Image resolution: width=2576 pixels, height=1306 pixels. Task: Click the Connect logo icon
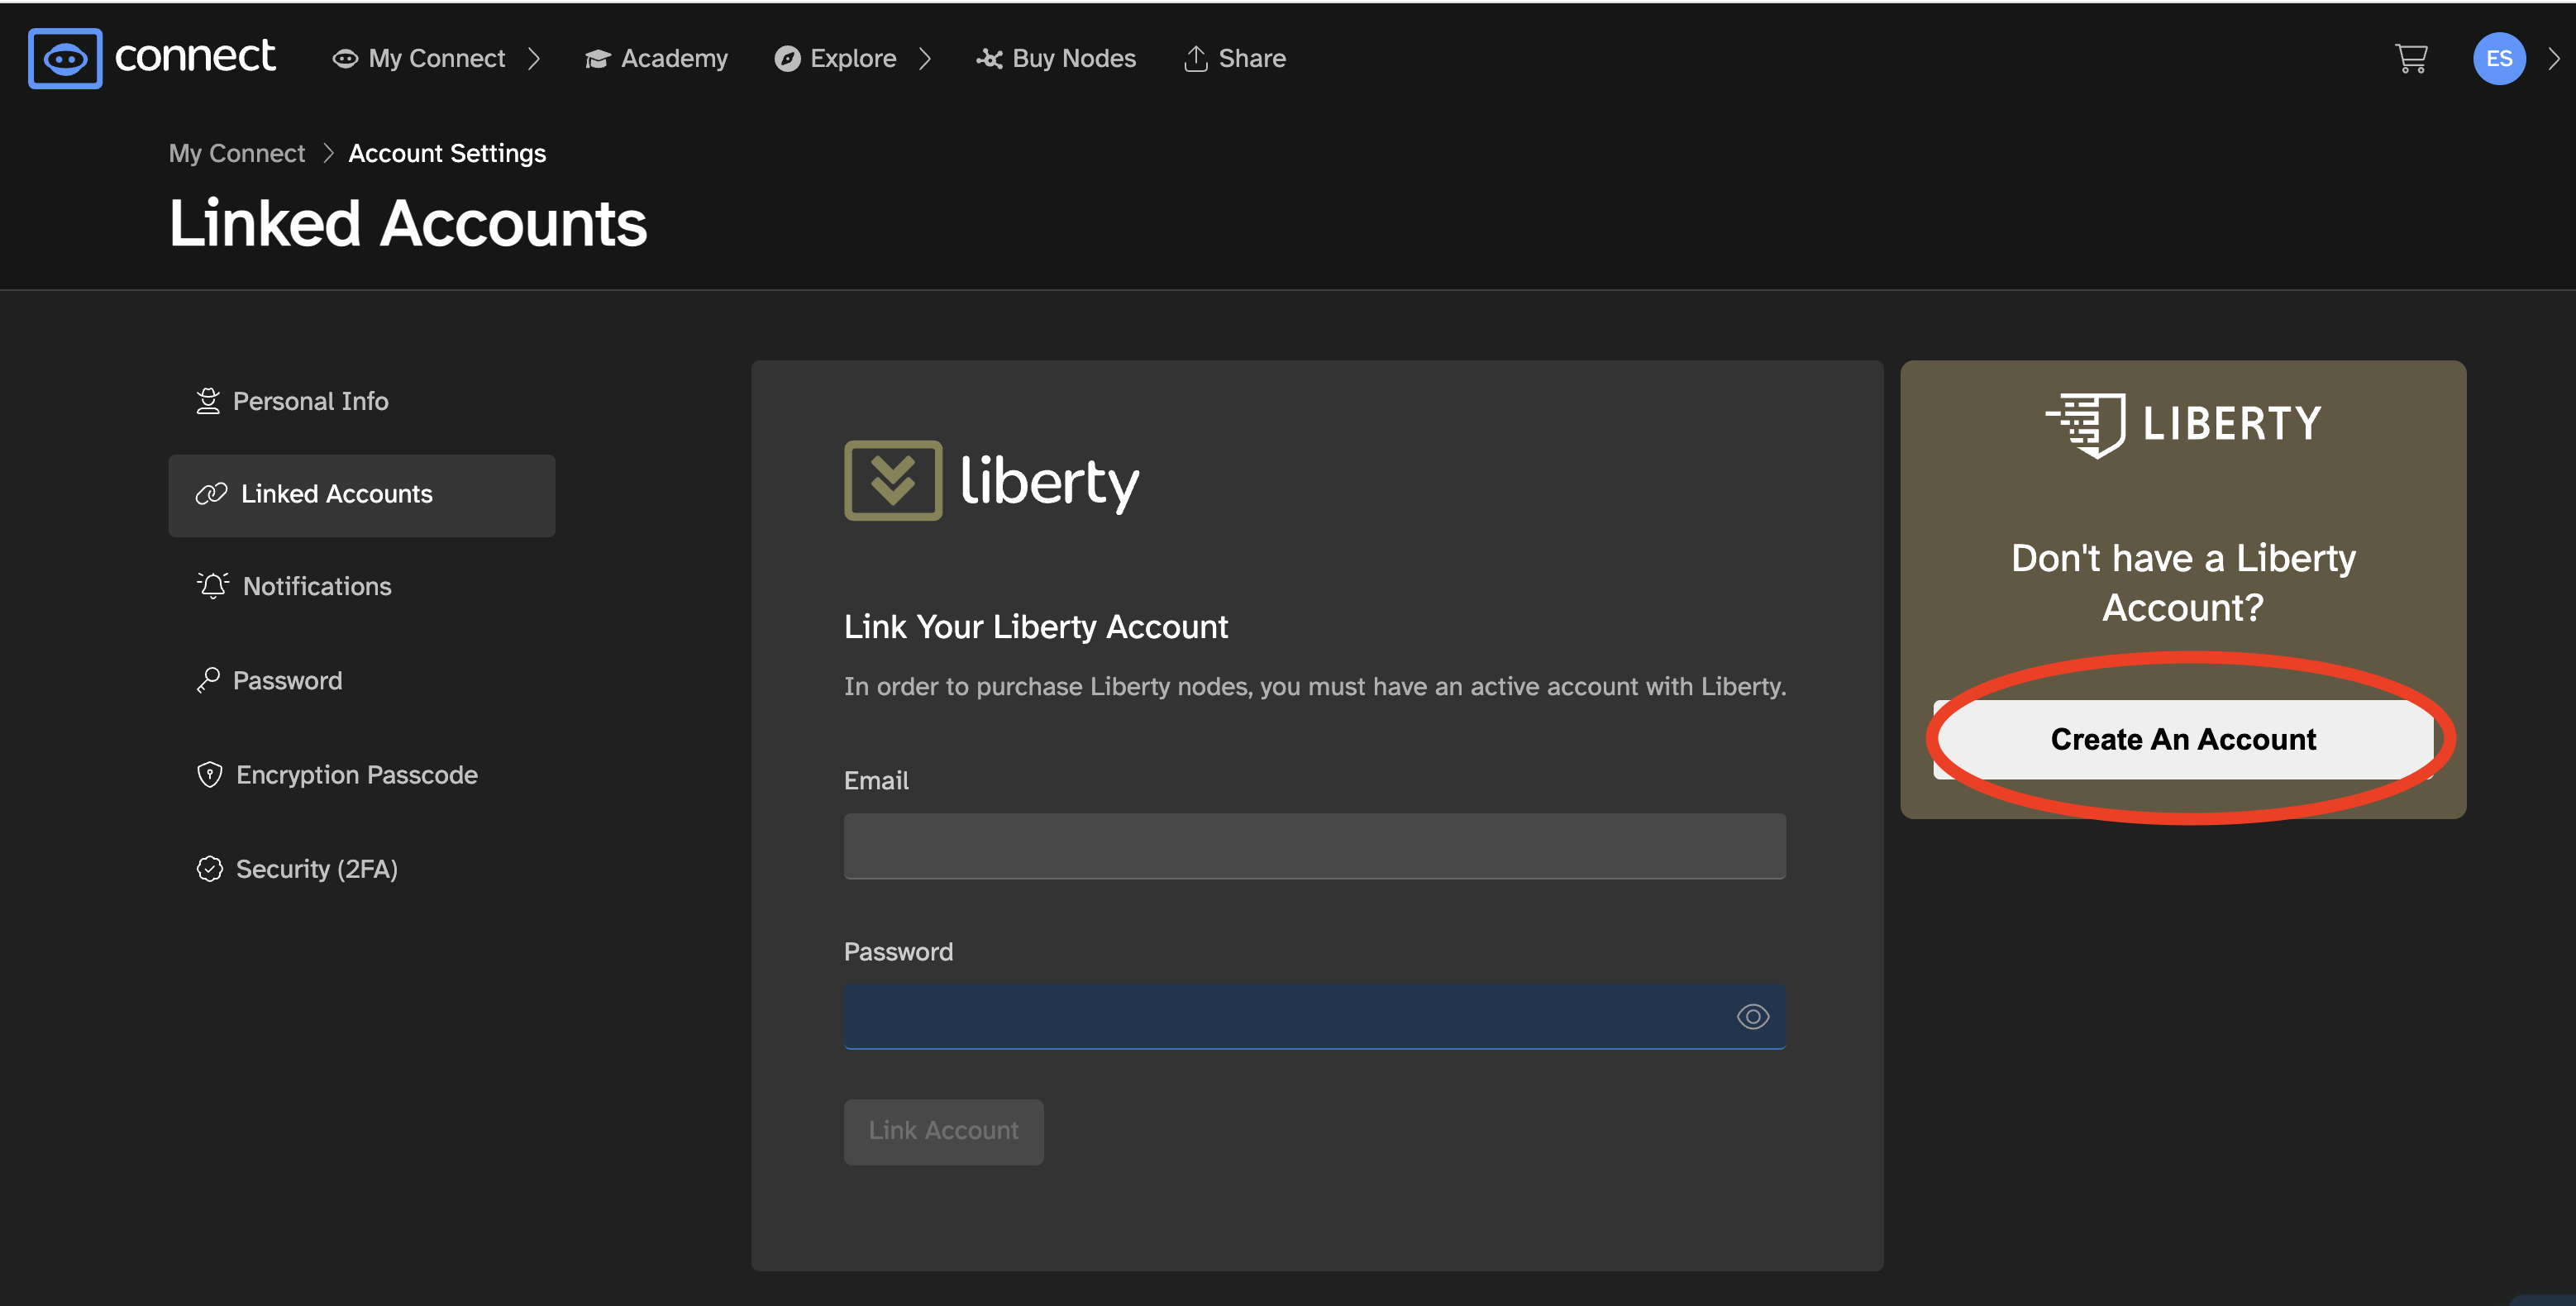coord(65,58)
